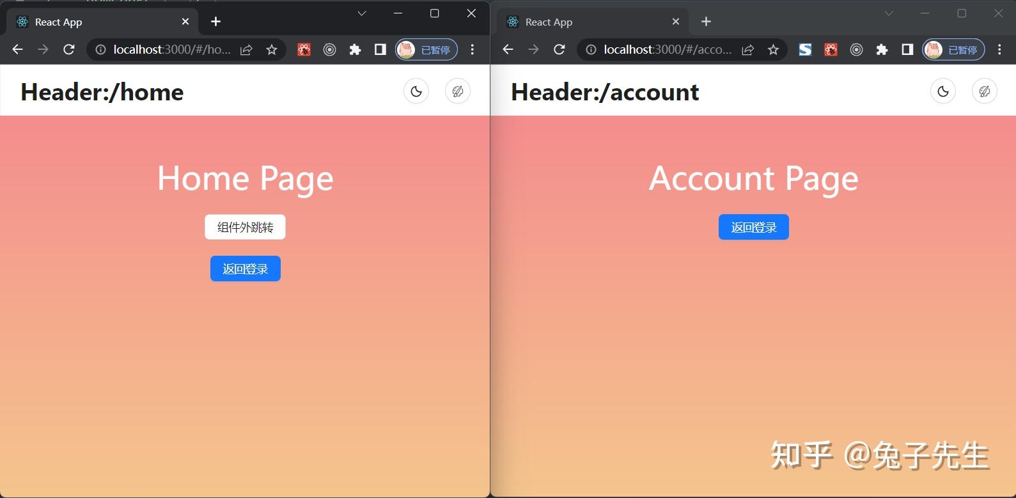The width and height of the screenshot is (1016, 498).
Task: Reload the home window page
Action: point(69,49)
